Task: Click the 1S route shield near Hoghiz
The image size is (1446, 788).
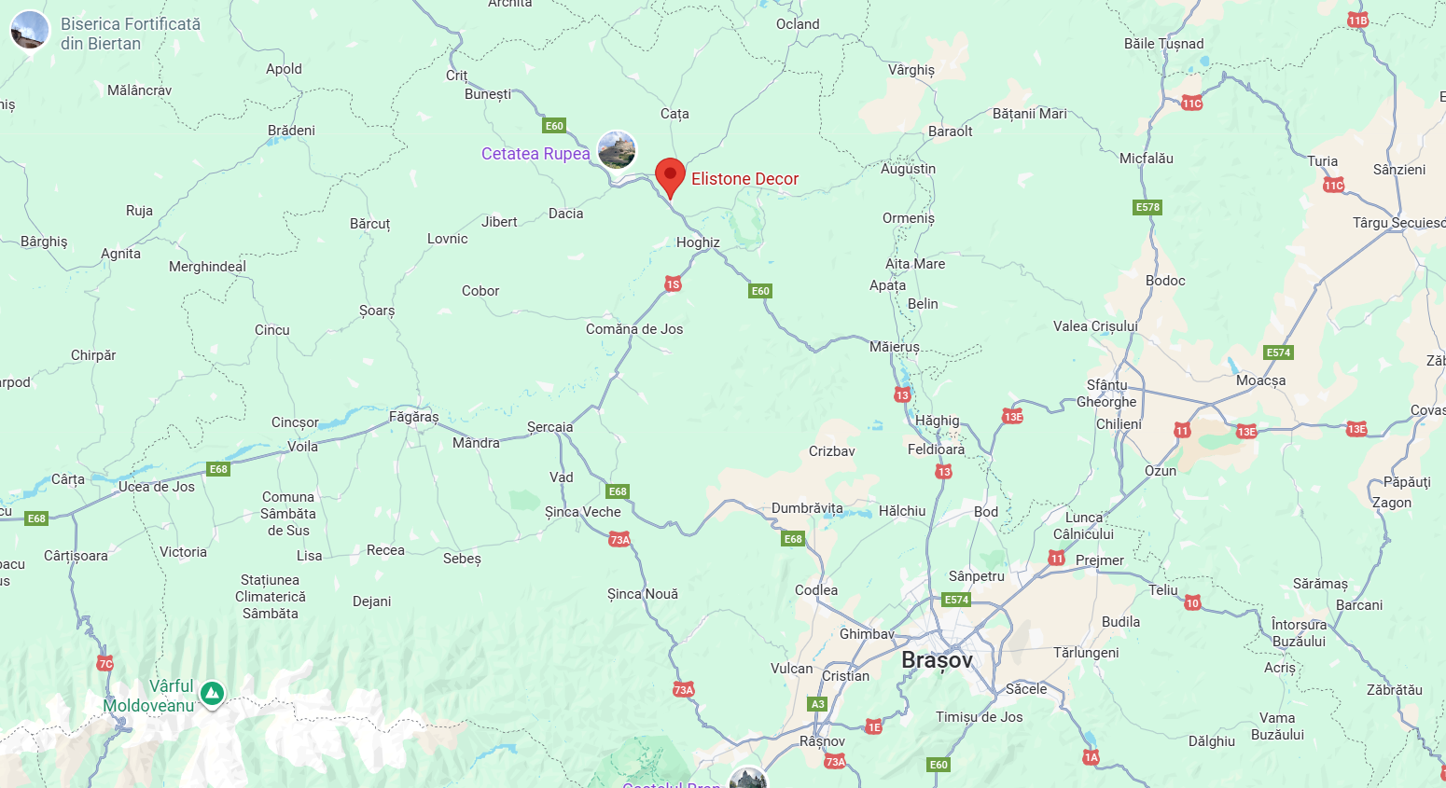Action: [673, 284]
